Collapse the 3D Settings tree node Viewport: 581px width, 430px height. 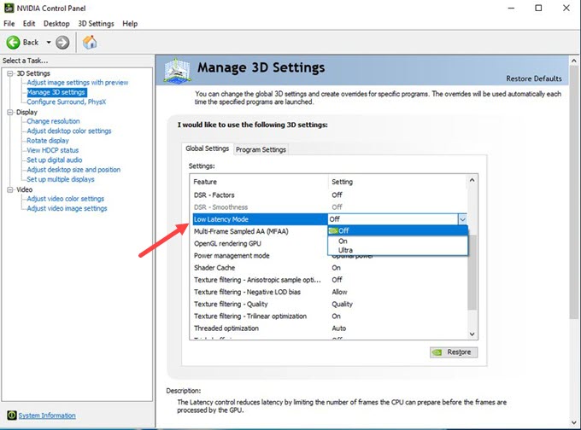[x=10, y=73]
